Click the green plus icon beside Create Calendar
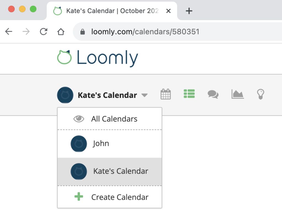 (x=79, y=197)
